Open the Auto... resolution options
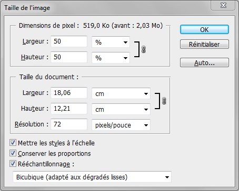The width and height of the screenshot is (239, 191). tap(204, 62)
